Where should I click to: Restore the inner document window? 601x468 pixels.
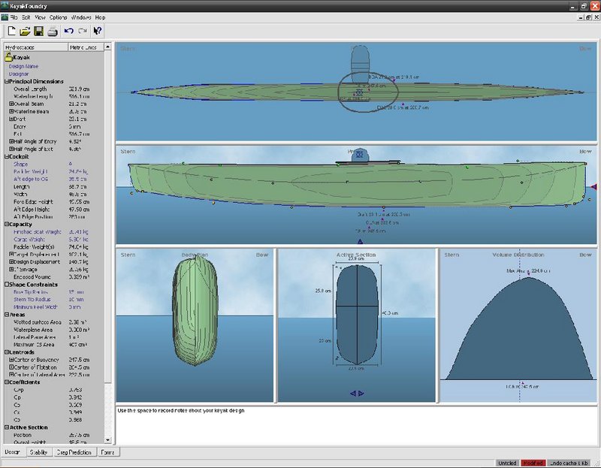588,17
